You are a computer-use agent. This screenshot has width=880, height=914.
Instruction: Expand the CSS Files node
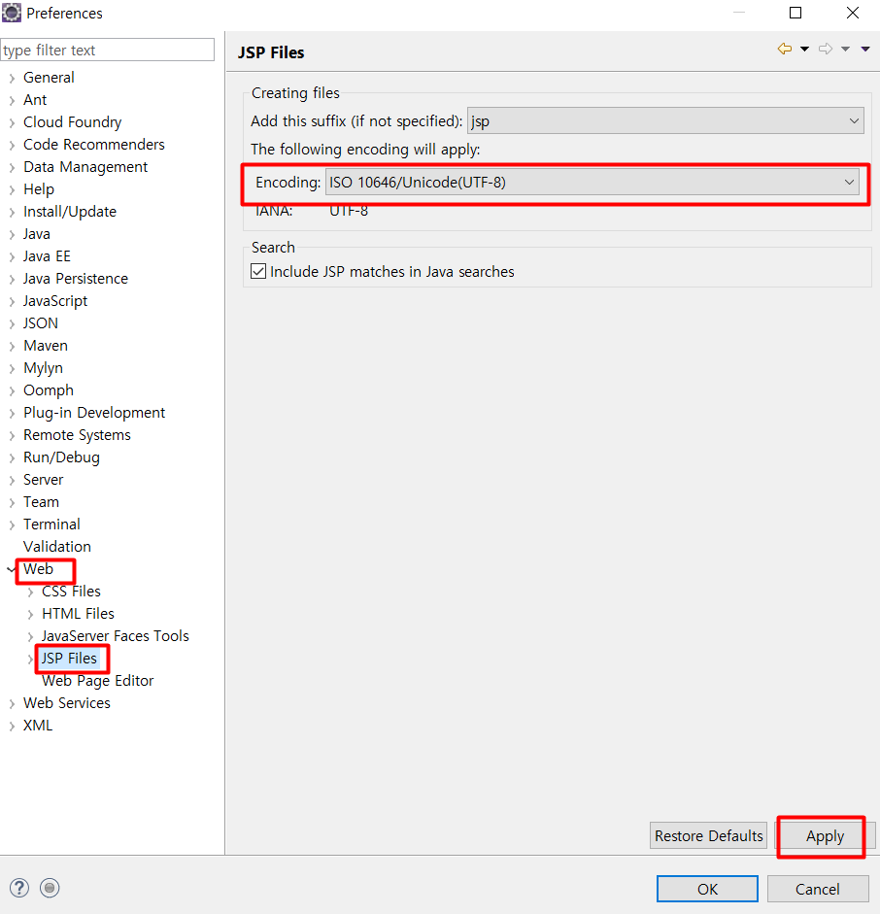point(30,592)
